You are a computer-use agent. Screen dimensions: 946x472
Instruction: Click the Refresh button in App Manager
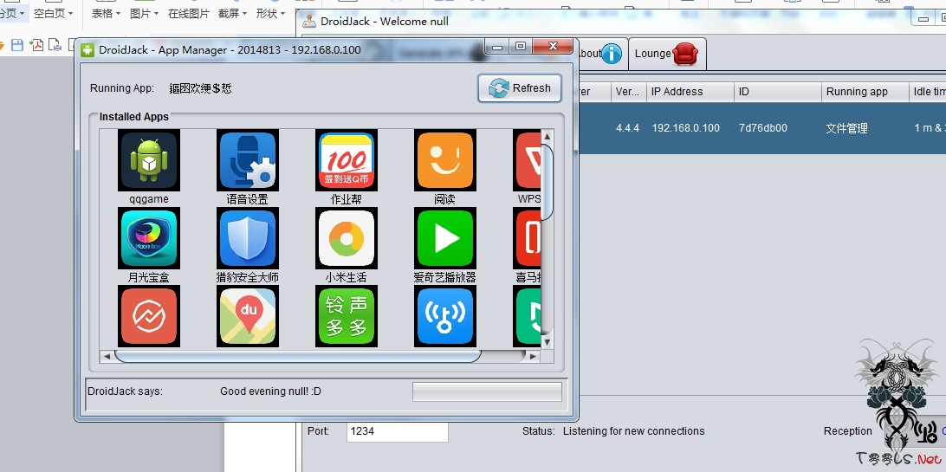pos(520,88)
